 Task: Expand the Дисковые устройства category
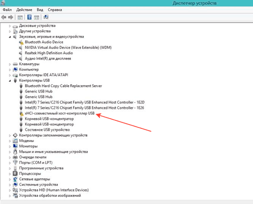point(10,25)
